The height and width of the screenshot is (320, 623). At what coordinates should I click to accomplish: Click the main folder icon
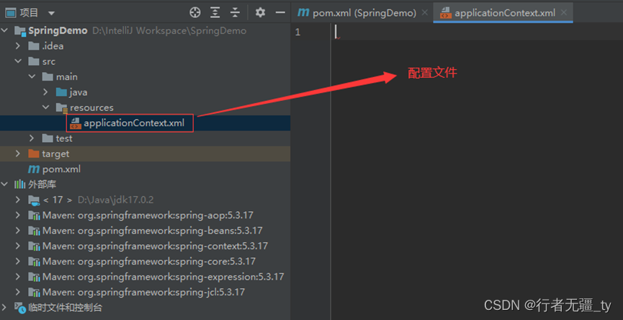(48, 76)
